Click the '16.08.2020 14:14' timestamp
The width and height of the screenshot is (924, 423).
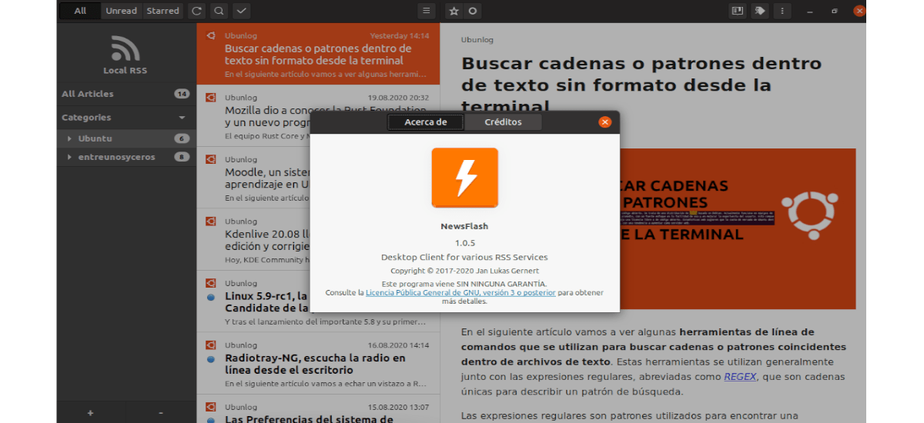point(398,345)
